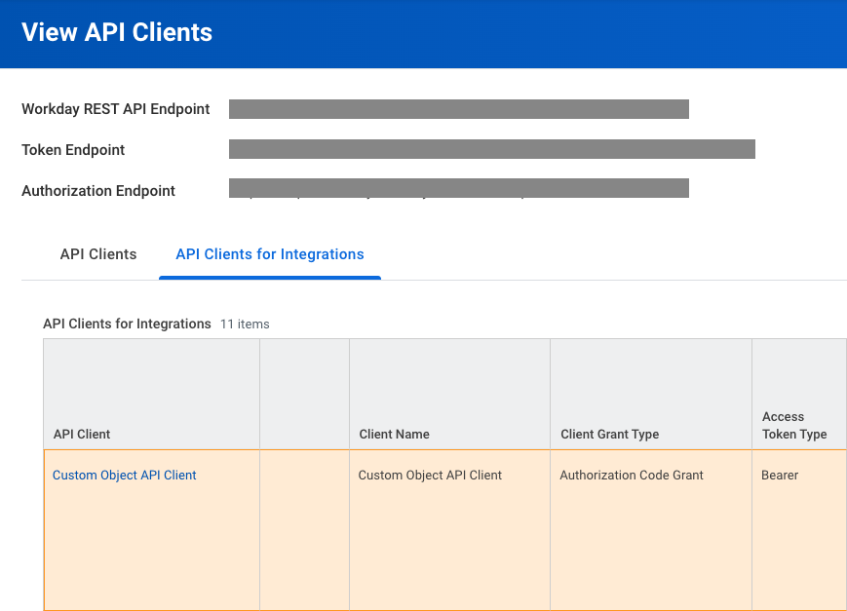Viewport: 847px width, 611px height.
Task: Click the Client Grant Type column header
Action: (651, 395)
